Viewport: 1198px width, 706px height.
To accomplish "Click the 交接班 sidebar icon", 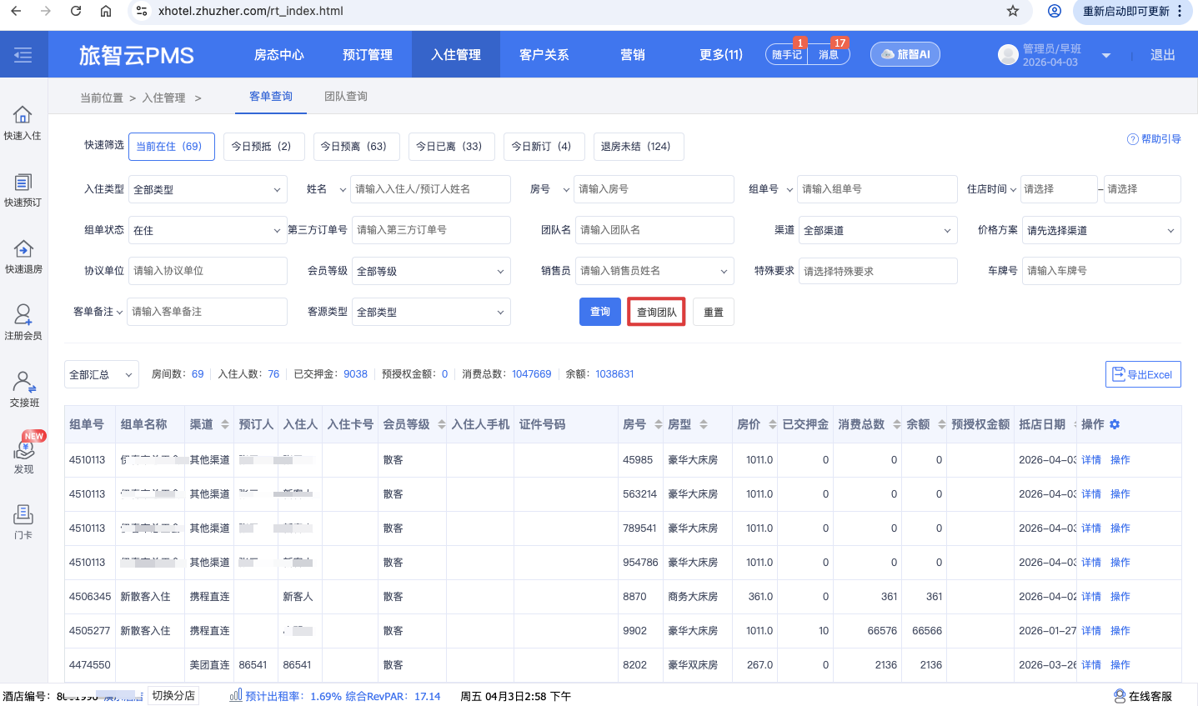I will tap(23, 389).
